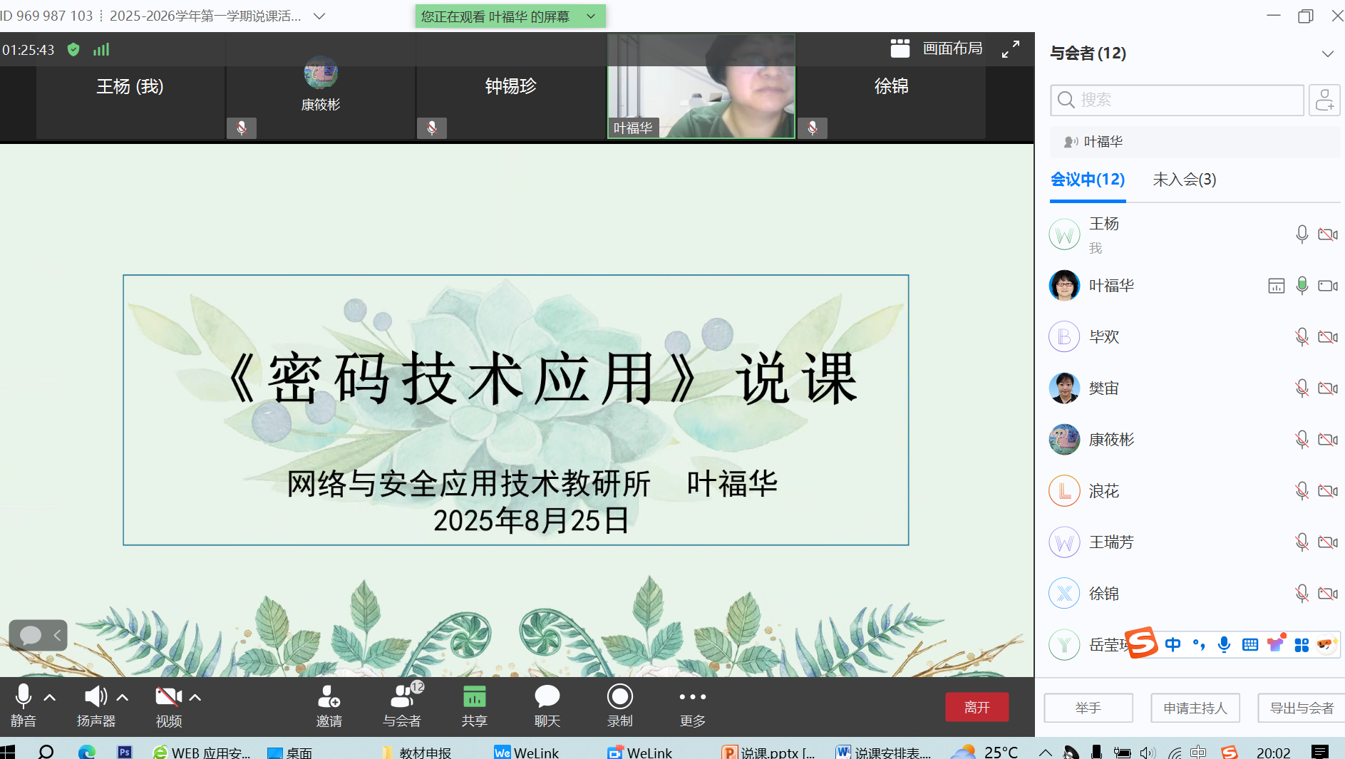Click the red 离开 leave button
The width and height of the screenshot is (1345, 759).
pyautogui.click(x=976, y=707)
